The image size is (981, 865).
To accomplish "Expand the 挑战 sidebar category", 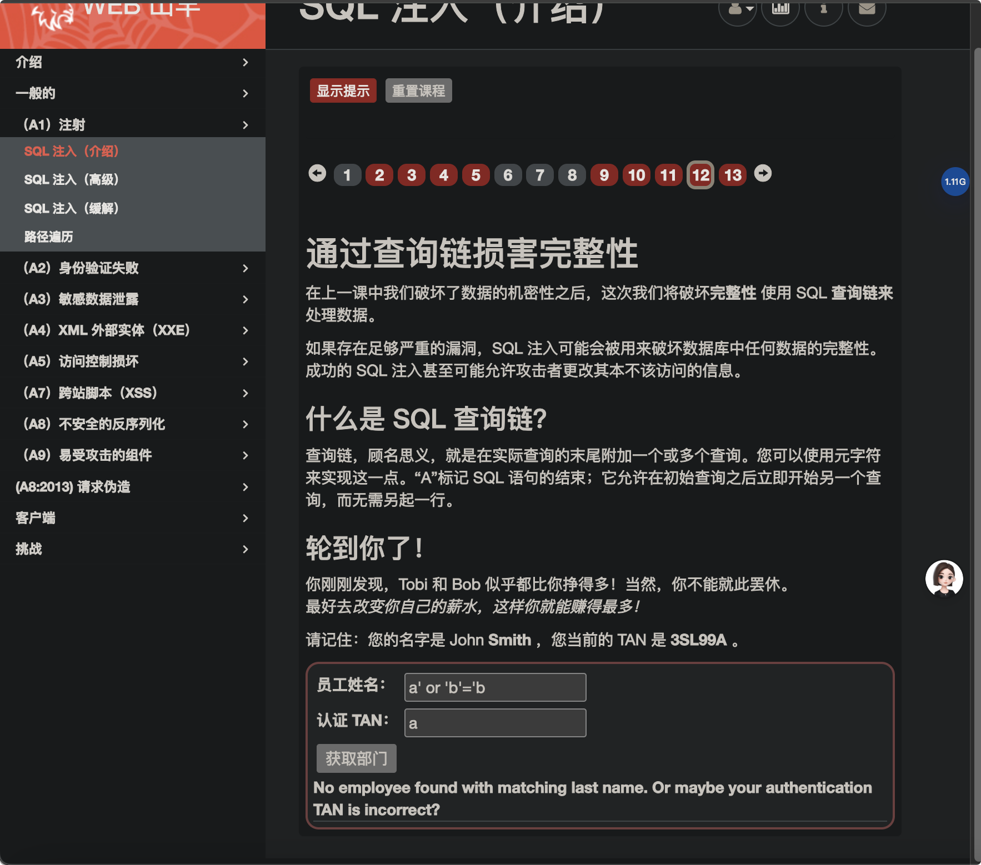I will pyautogui.click(x=133, y=549).
